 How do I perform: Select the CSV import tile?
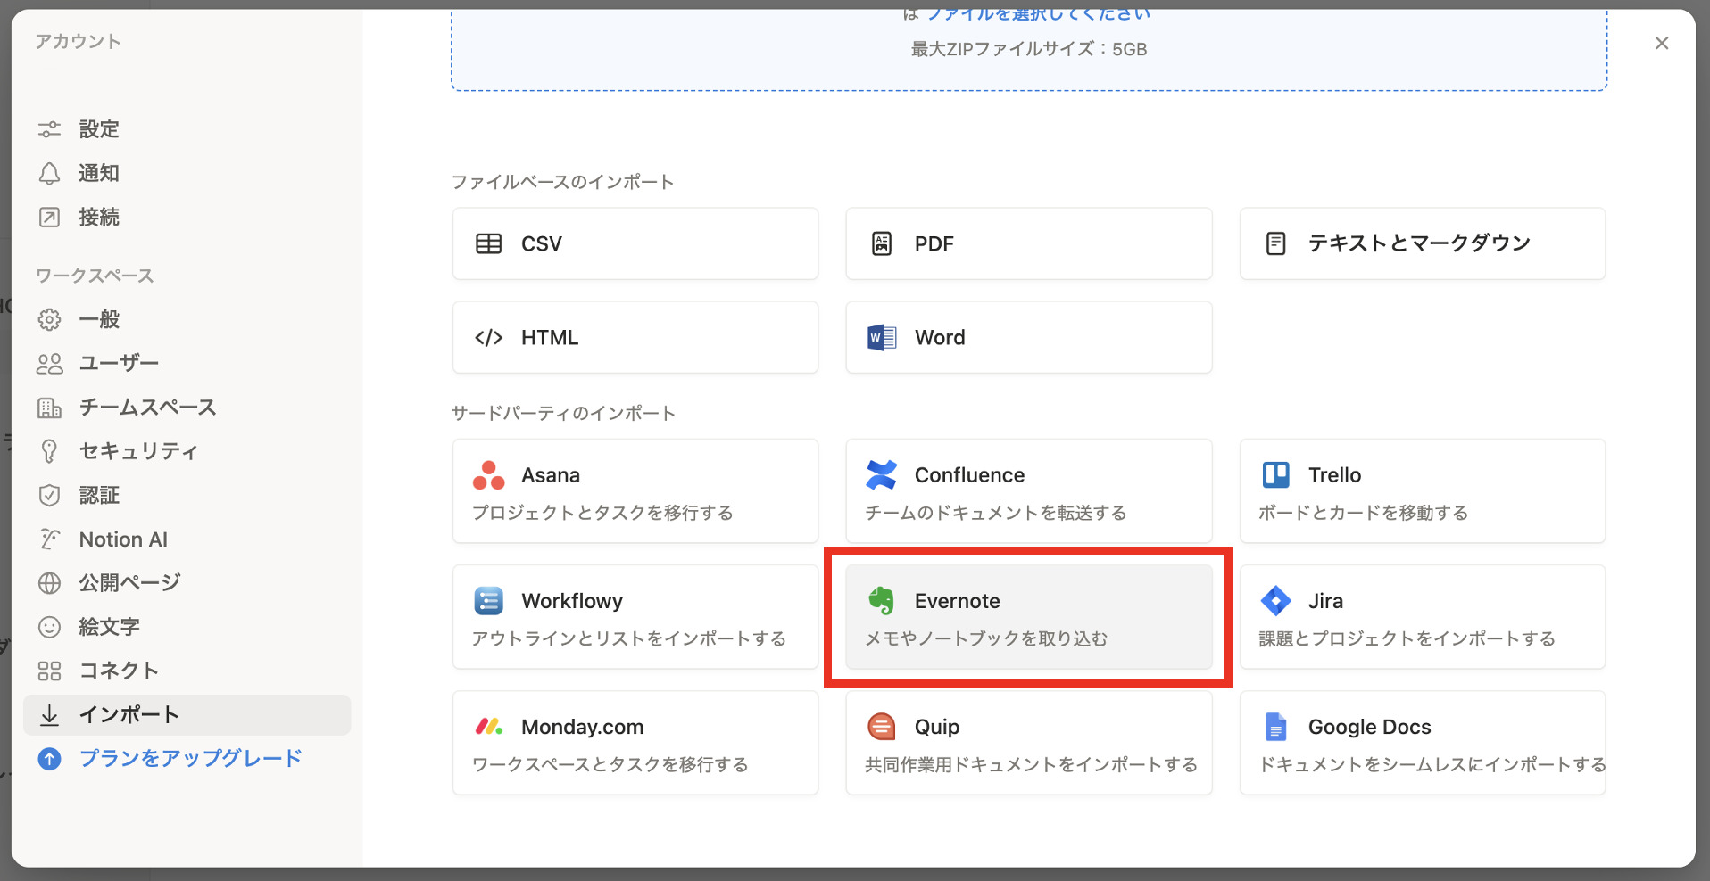[x=634, y=243]
